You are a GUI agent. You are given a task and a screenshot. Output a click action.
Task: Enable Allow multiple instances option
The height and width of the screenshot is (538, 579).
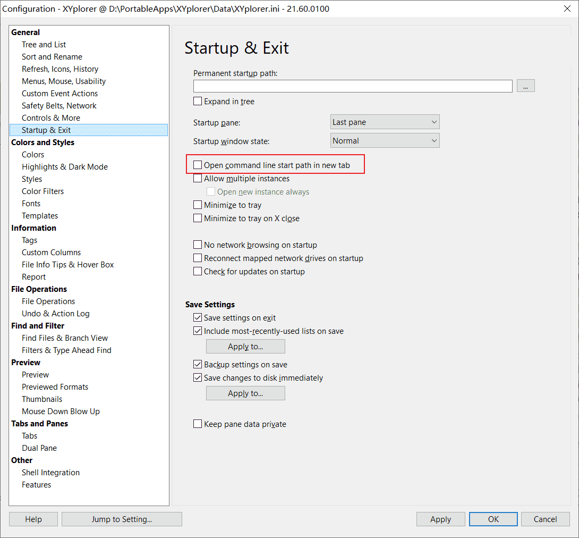click(198, 179)
